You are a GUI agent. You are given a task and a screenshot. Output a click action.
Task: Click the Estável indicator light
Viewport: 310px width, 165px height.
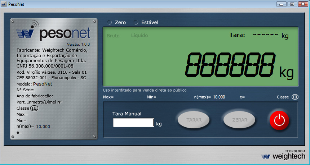136,22
